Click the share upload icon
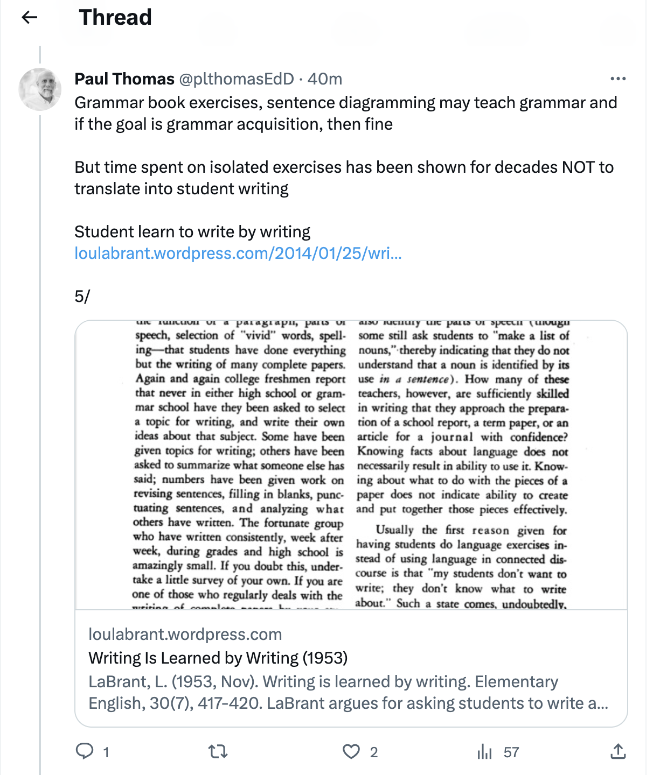Image resolution: width=653 pixels, height=775 pixels. pyautogui.click(x=618, y=751)
